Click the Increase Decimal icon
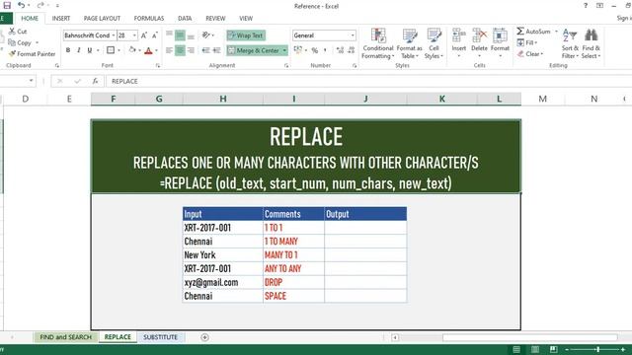This screenshot has height=355, width=632. 340,50
